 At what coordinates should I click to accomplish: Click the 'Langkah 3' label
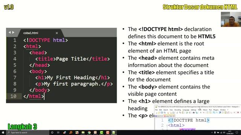[x=22, y=127]
